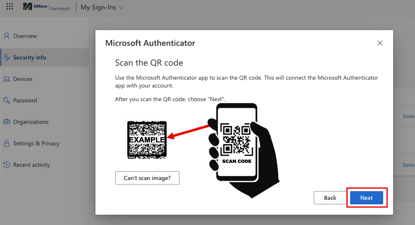415x225 pixels.
Task: Continue by clicking Next
Action: point(366,198)
